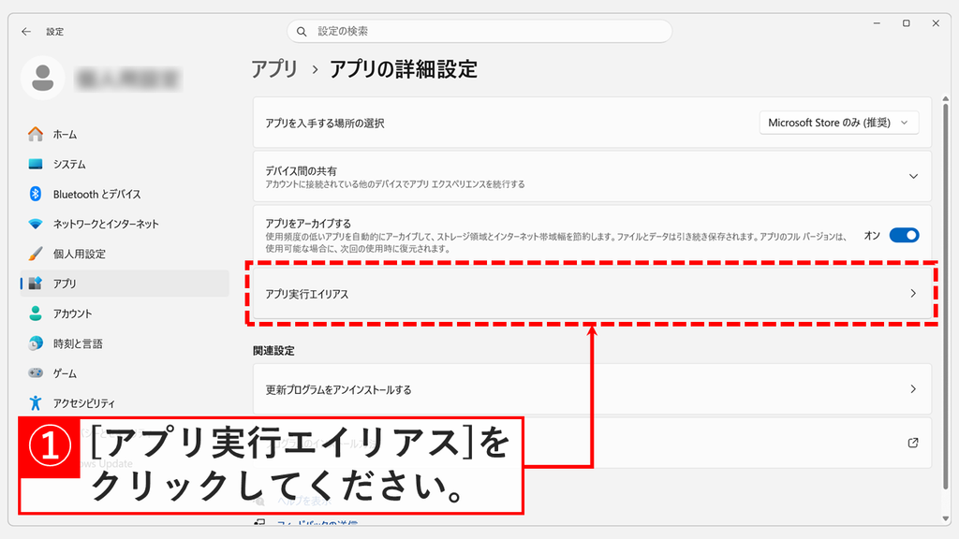Image resolution: width=959 pixels, height=539 pixels.
Task: Click the アカウント person icon
Action: coord(36,313)
